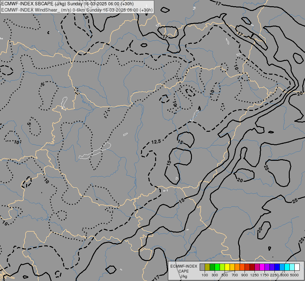The width and height of the screenshot is (305, 281).
Task: Select the pale cyan legend swatch
Action: pos(292,267)
